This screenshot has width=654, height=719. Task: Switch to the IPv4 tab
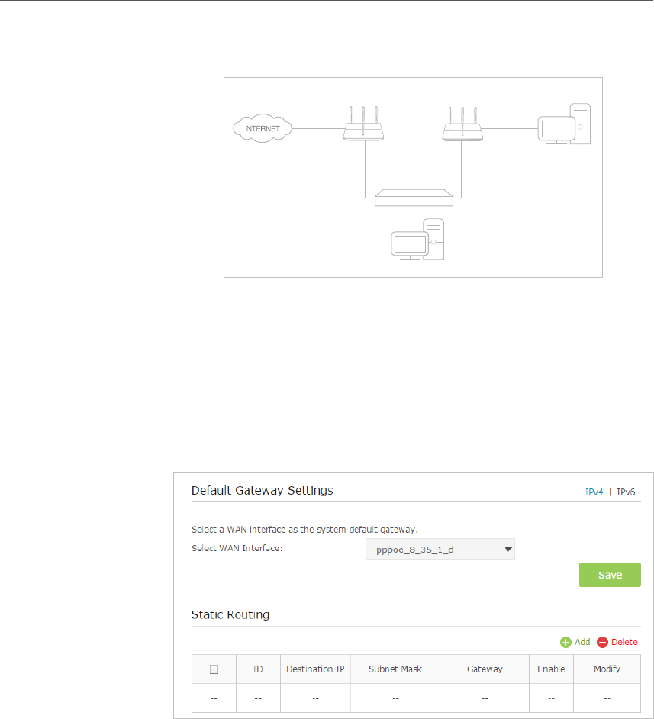pyautogui.click(x=594, y=492)
